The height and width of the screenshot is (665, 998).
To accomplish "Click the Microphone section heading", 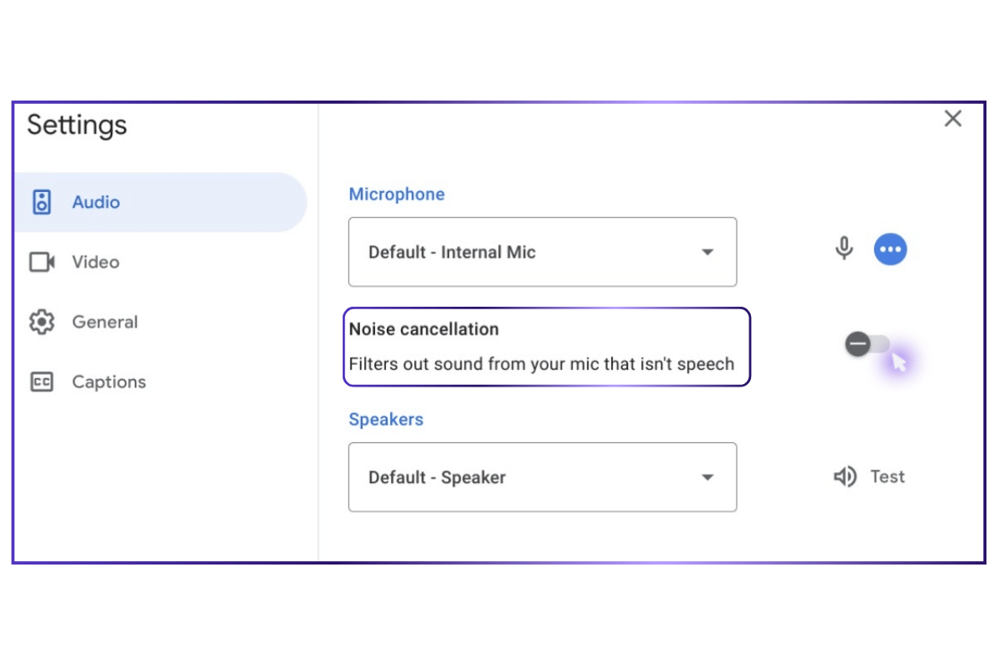I will (397, 195).
